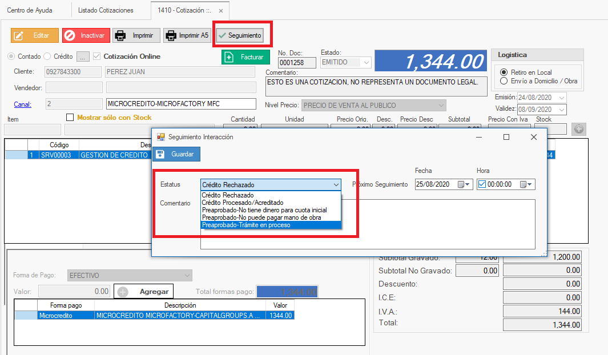Click the Canal hyperlink label
The image size is (608, 355).
point(23,104)
